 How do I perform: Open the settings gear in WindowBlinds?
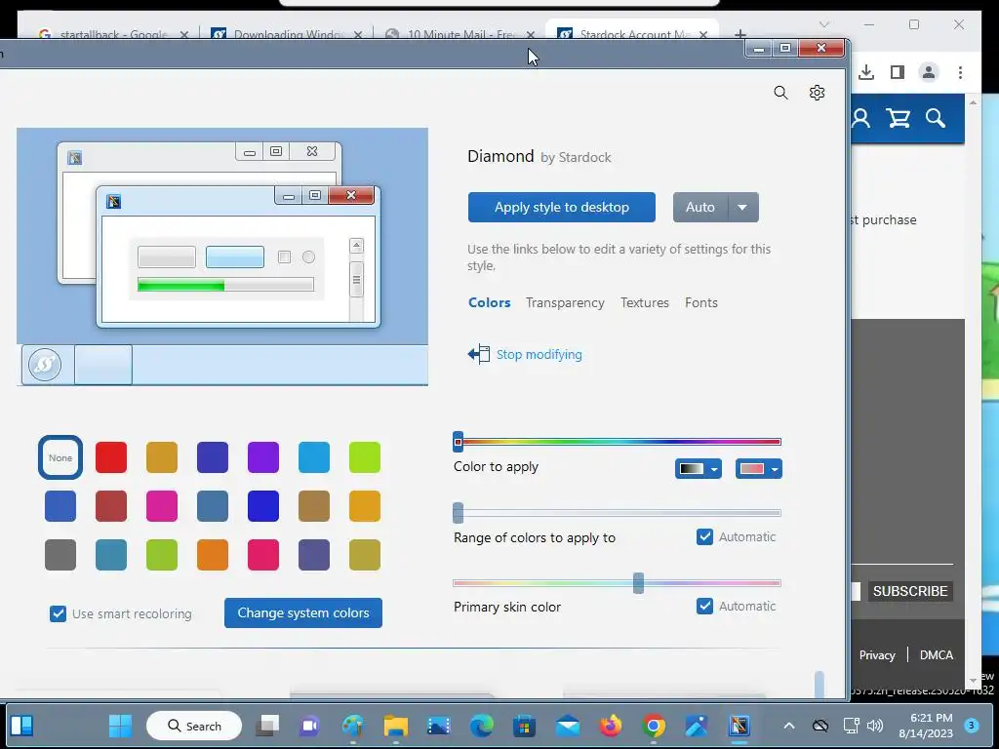pos(817,93)
